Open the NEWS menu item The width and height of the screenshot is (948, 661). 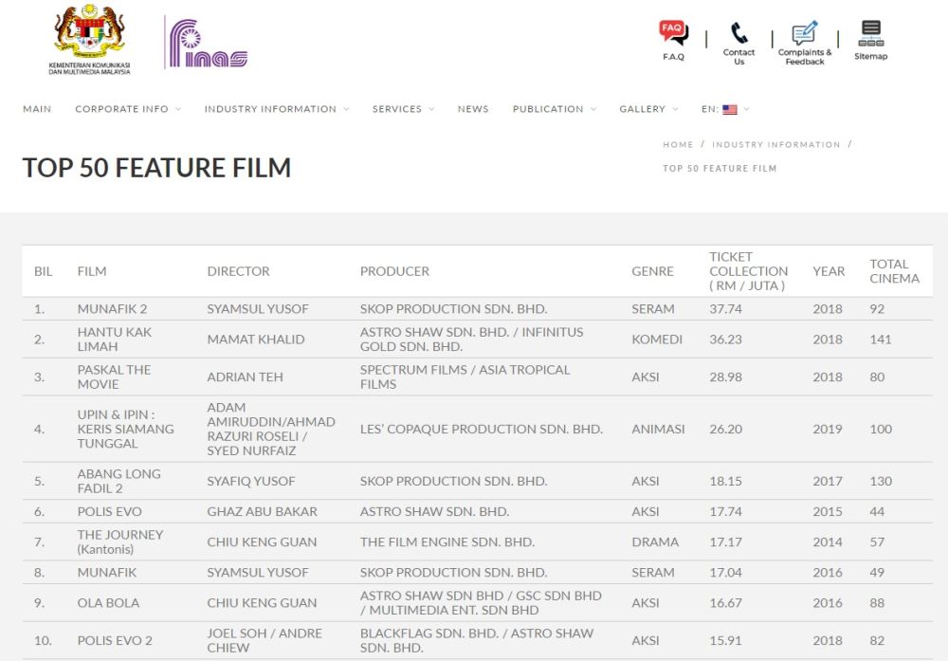(x=473, y=108)
